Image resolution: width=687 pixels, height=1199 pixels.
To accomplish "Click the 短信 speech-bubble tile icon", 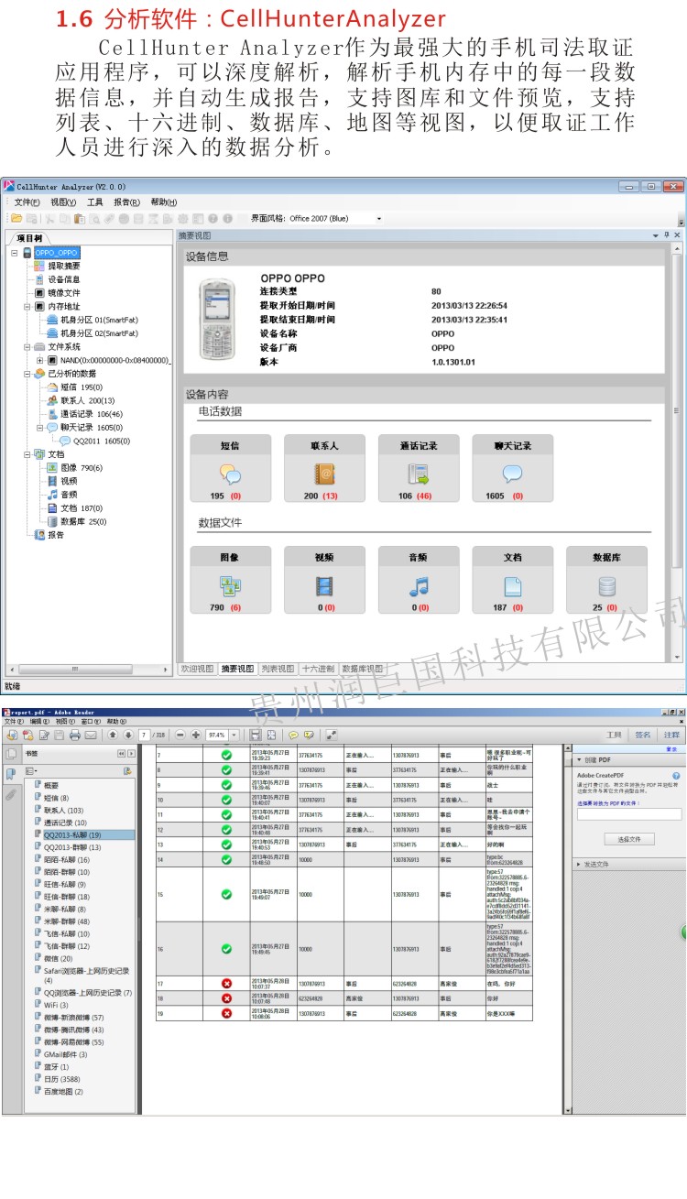I will pyautogui.click(x=231, y=474).
